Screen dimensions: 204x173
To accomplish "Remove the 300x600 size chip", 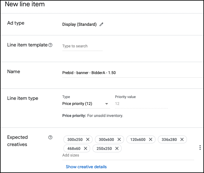I will pyautogui.click(x=119, y=139).
